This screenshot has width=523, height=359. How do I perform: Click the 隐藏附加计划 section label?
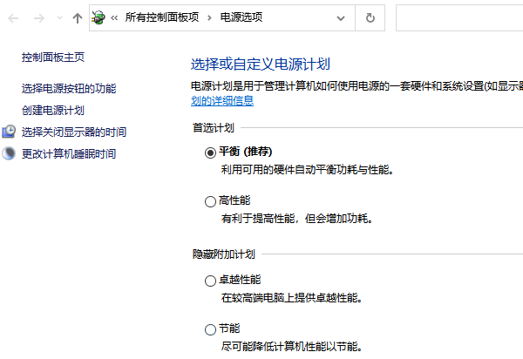point(224,254)
